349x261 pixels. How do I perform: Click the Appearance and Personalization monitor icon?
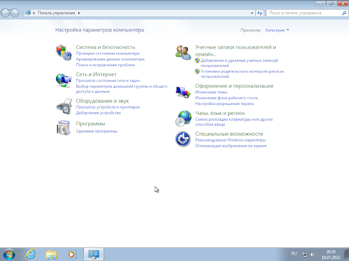point(183,92)
